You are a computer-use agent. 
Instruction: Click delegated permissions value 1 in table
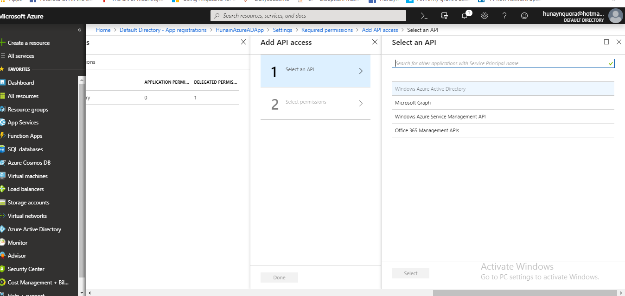195,98
